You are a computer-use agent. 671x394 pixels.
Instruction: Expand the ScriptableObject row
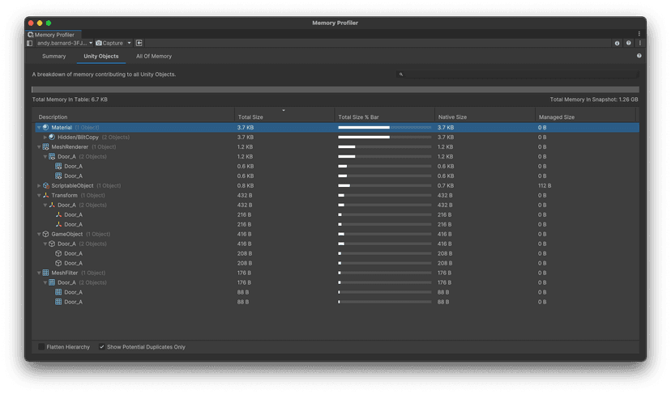pyautogui.click(x=39, y=185)
